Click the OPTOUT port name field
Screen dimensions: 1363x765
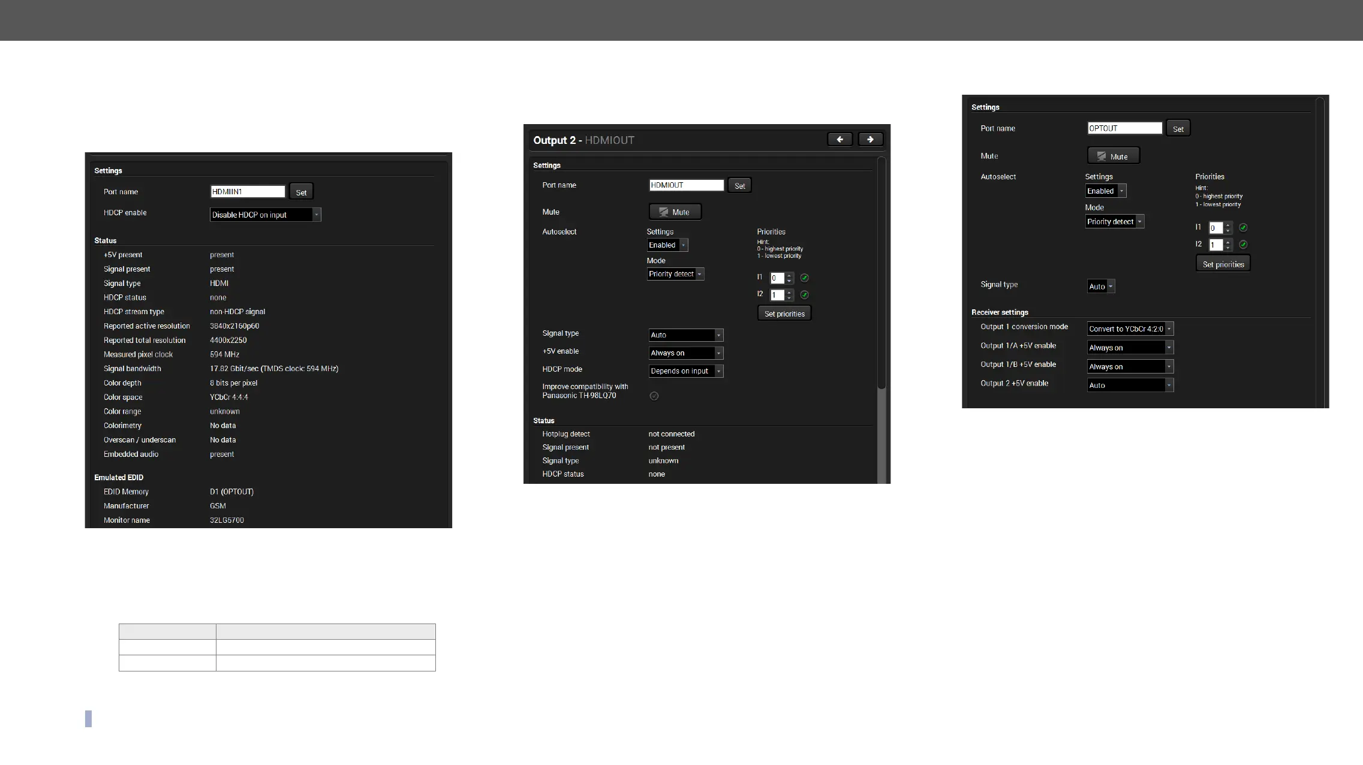pyautogui.click(x=1125, y=128)
